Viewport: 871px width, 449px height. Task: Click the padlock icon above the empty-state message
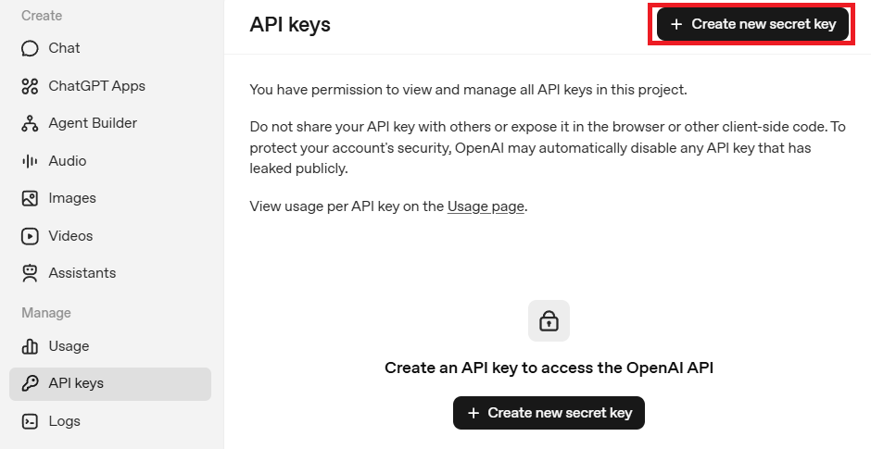pos(549,321)
